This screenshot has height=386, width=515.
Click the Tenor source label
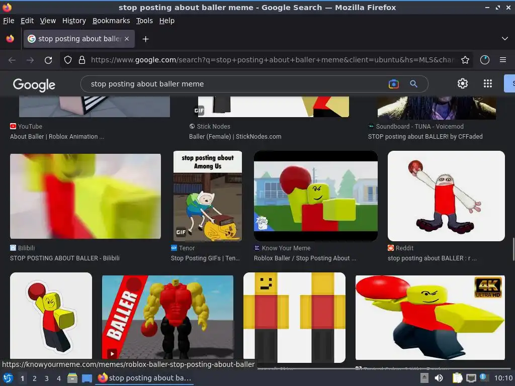click(x=187, y=248)
